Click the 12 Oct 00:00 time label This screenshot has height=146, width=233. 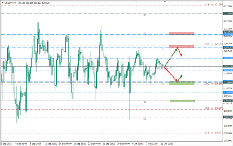[167, 144]
